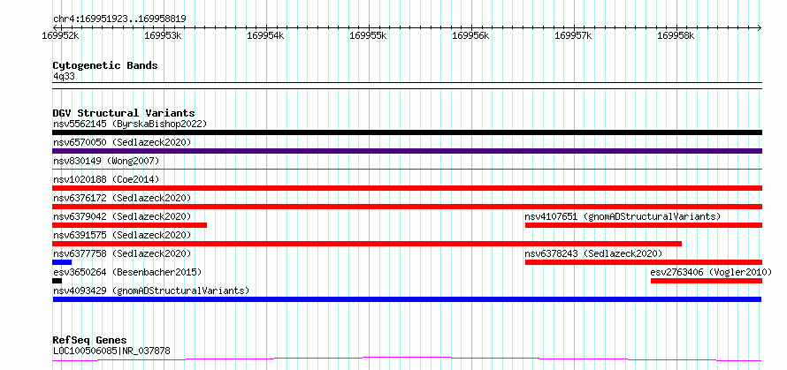Select the nsv6570050 purple variant bar
Image resolution: width=787 pixels, height=370 pixels.
(407, 151)
